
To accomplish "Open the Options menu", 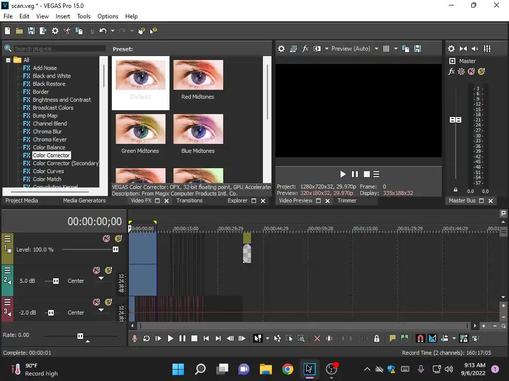I will [108, 16].
